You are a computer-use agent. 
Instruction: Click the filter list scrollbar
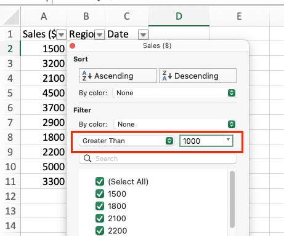click(x=232, y=199)
